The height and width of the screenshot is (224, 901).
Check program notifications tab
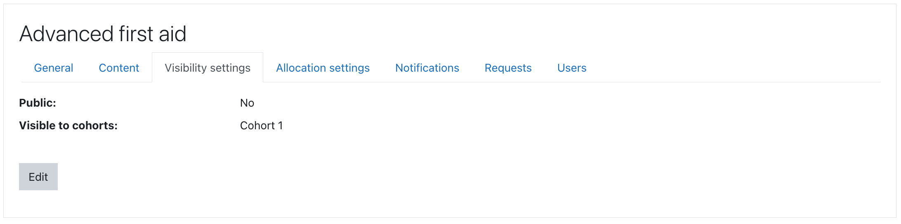click(x=427, y=68)
